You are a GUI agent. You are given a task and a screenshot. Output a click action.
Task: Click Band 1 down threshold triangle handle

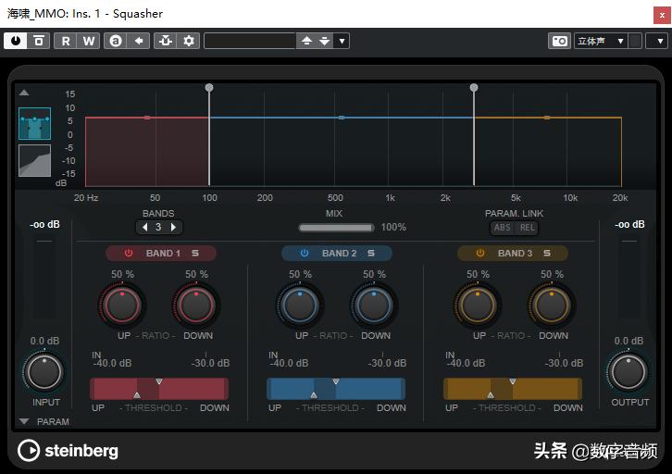pyautogui.click(x=159, y=381)
